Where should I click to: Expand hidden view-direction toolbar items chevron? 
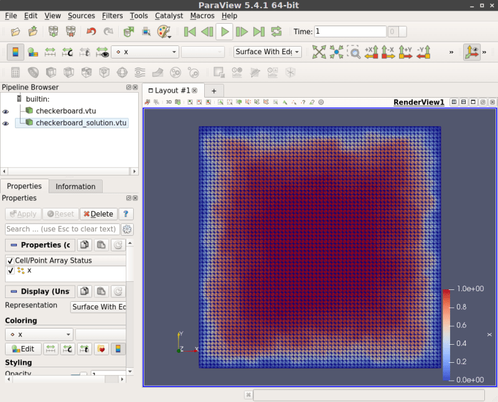[x=451, y=52]
